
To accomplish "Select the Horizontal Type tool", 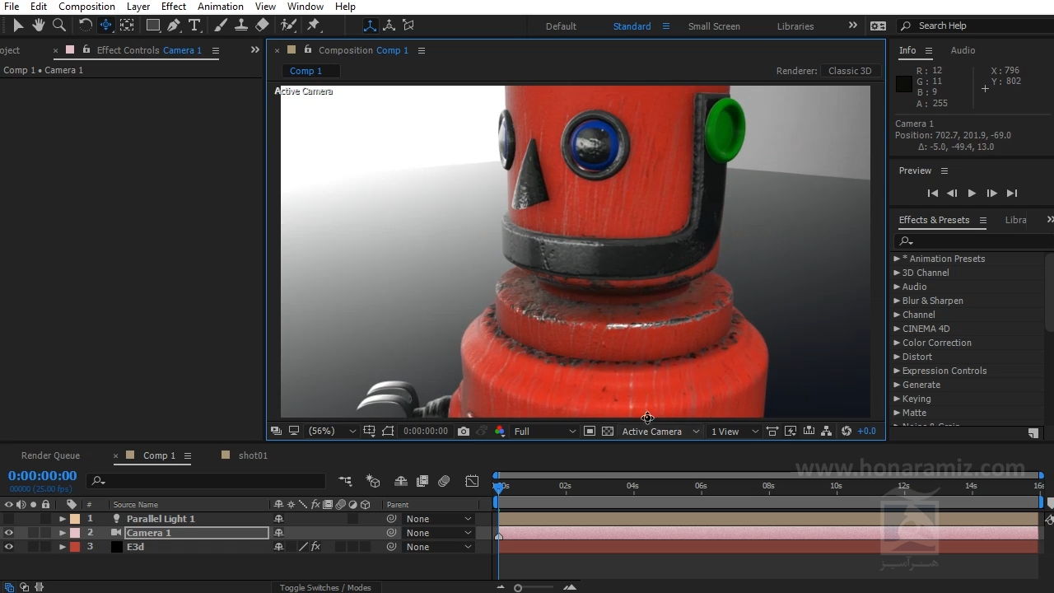I will pos(194,26).
